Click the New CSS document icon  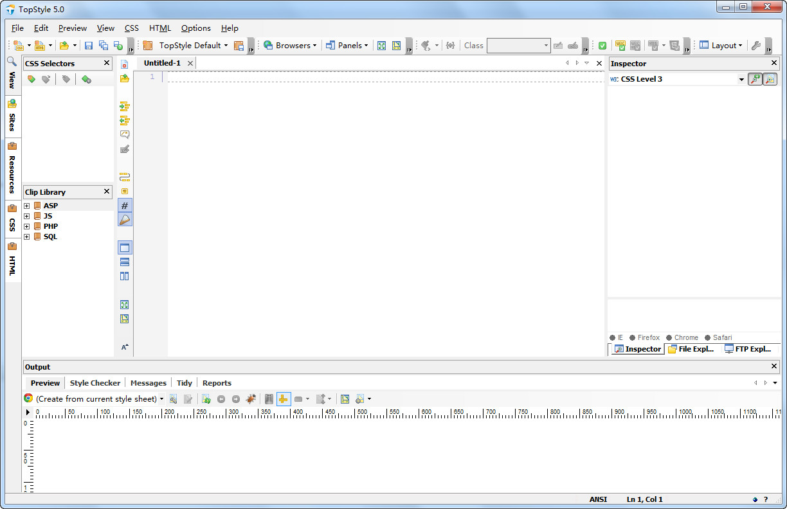(x=19, y=46)
